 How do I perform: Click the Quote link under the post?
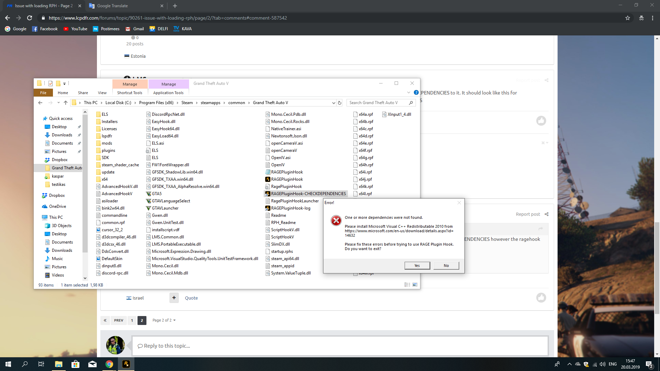191,298
